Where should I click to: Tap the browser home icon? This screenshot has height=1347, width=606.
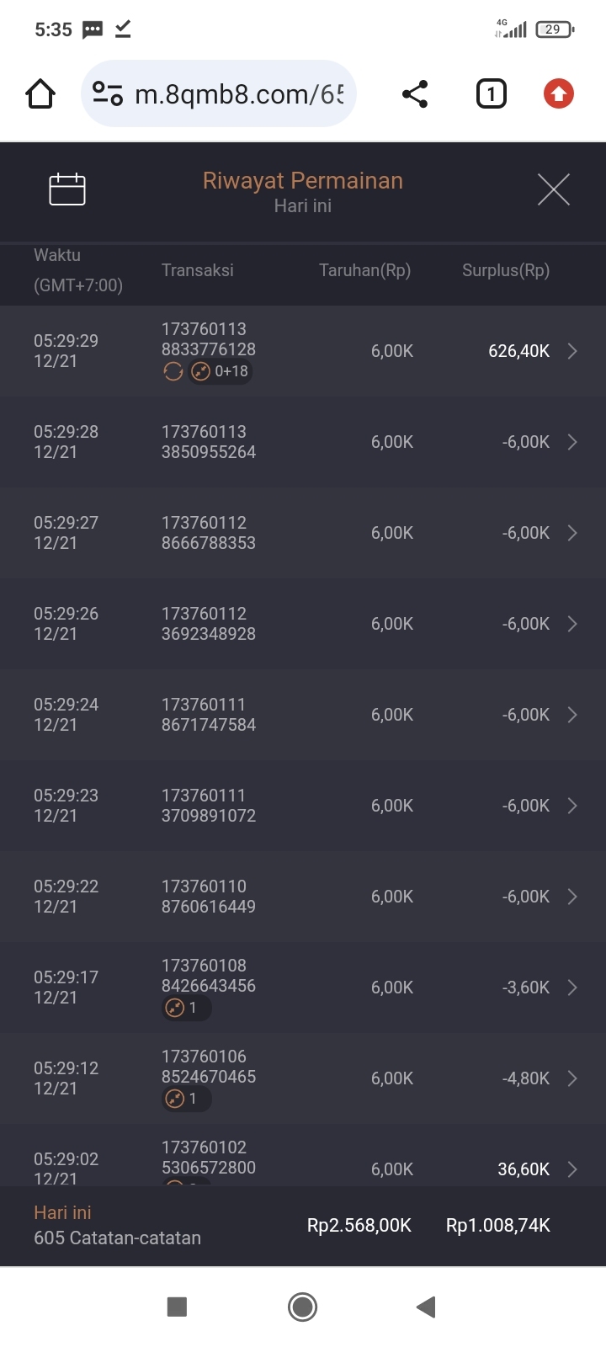click(40, 94)
